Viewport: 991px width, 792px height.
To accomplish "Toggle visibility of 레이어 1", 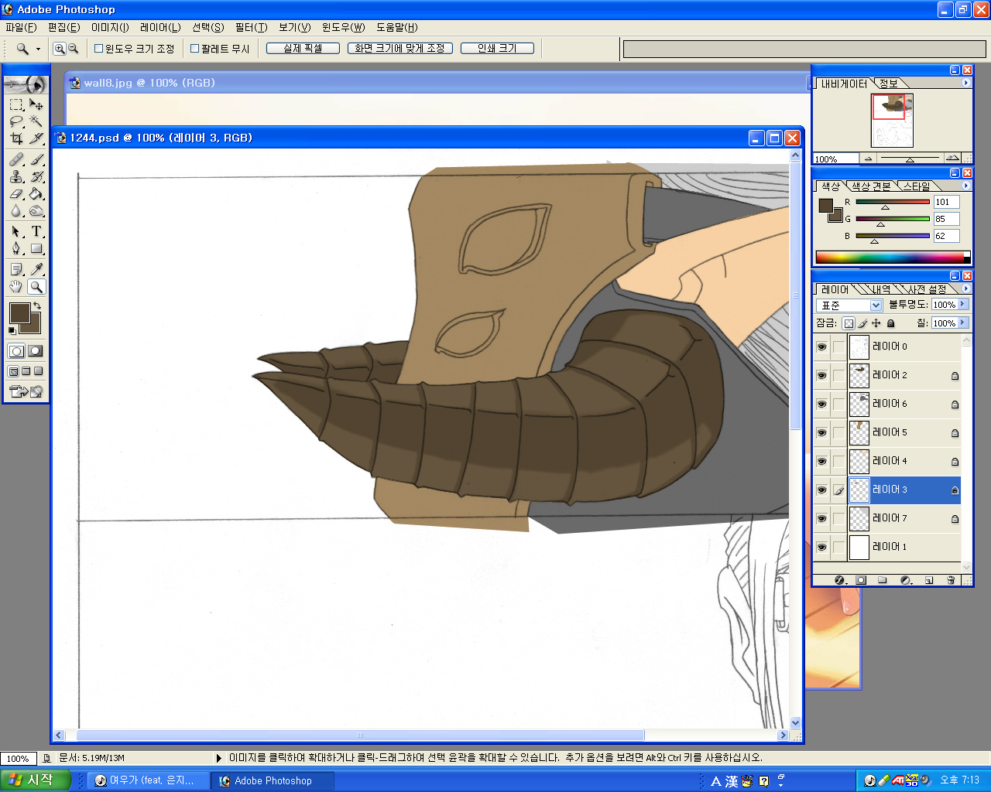I will coord(821,547).
